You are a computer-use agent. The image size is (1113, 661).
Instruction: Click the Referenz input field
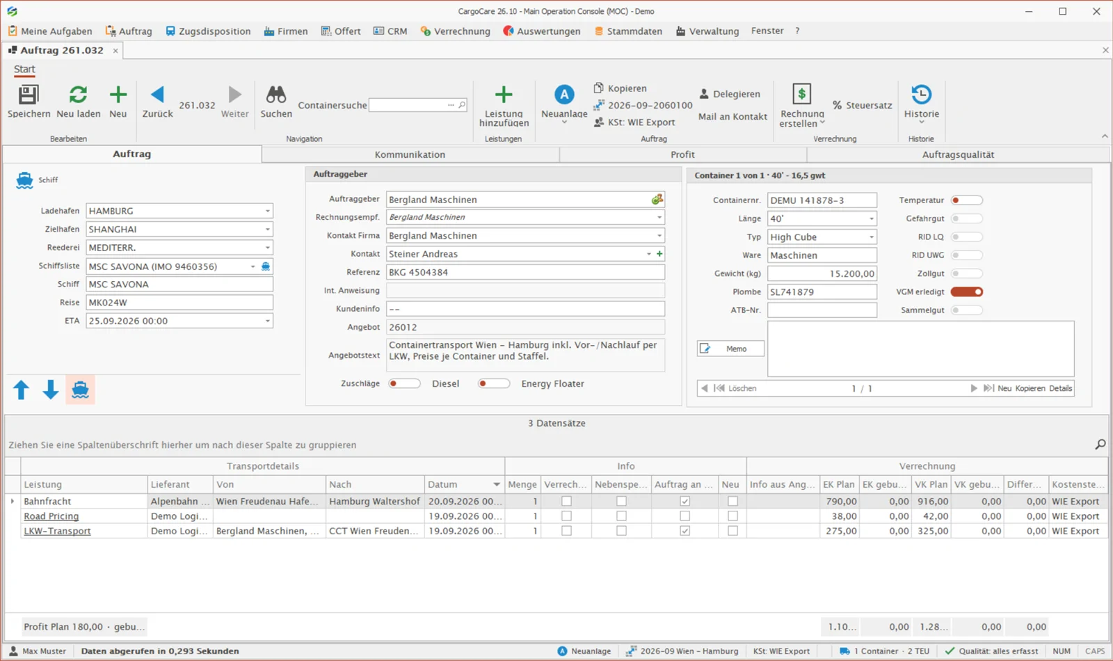click(x=525, y=272)
